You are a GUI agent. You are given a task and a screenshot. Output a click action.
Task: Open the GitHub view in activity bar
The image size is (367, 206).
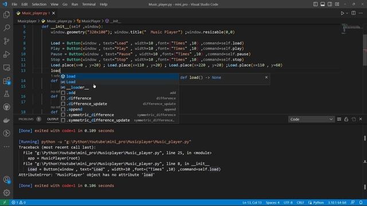tap(6, 107)
